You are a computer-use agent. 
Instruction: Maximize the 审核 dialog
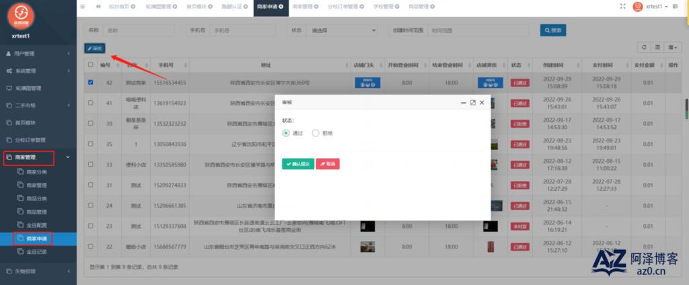473,102
